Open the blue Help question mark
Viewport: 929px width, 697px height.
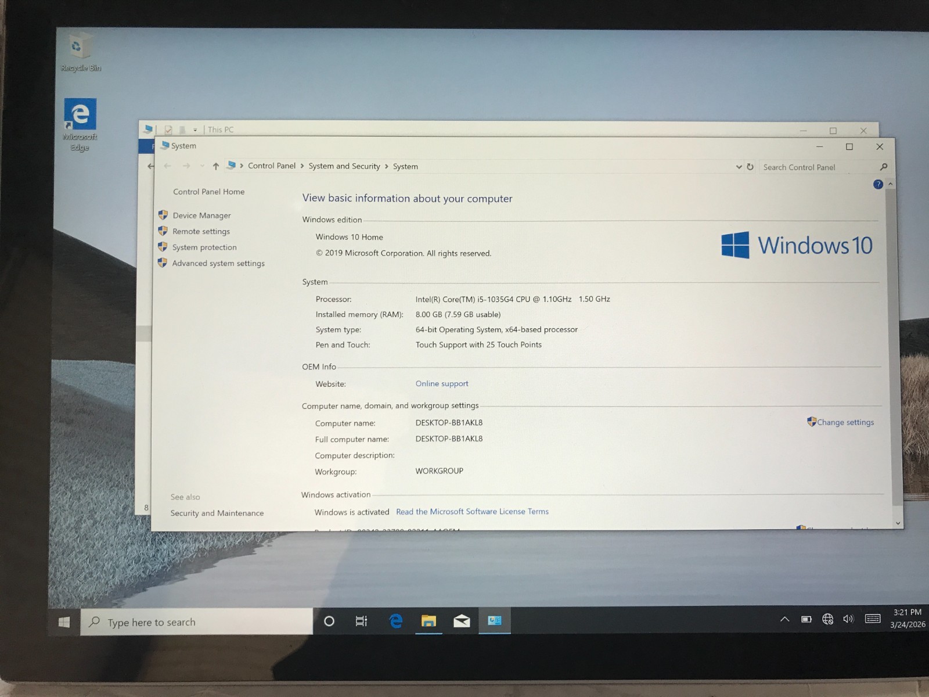pos(878,184)
